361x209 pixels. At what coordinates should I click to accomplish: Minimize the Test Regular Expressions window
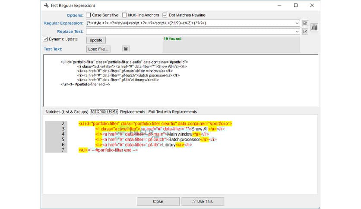[x=279, y=5]
